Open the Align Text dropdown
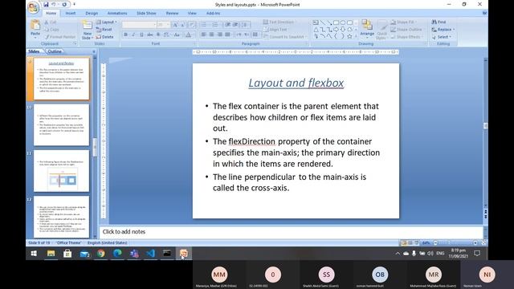This screenshot has width=514, height=289. coord(276,30)
